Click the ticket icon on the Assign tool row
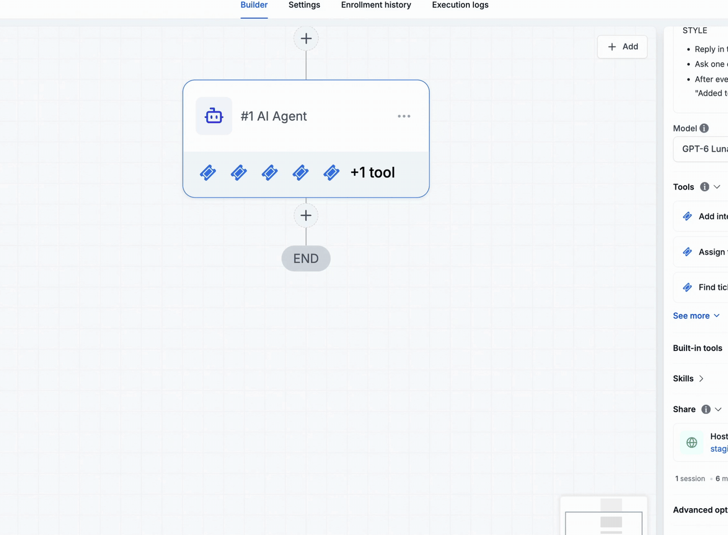The image size is (728, 535). click(687, 252)
